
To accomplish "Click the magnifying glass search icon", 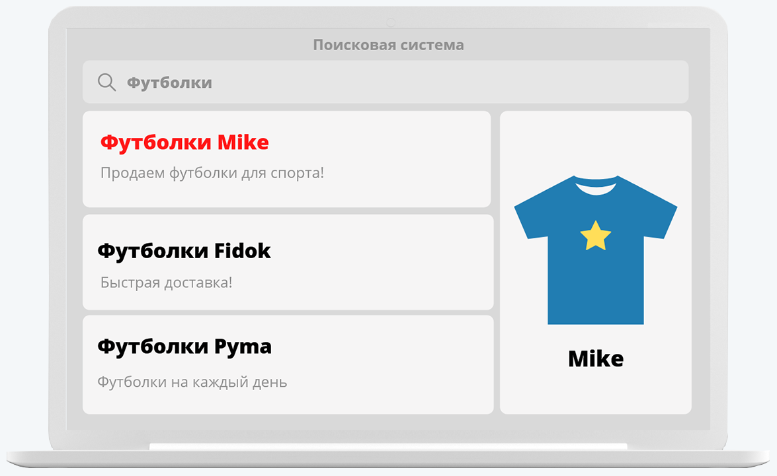I will (x=106, y=82).
